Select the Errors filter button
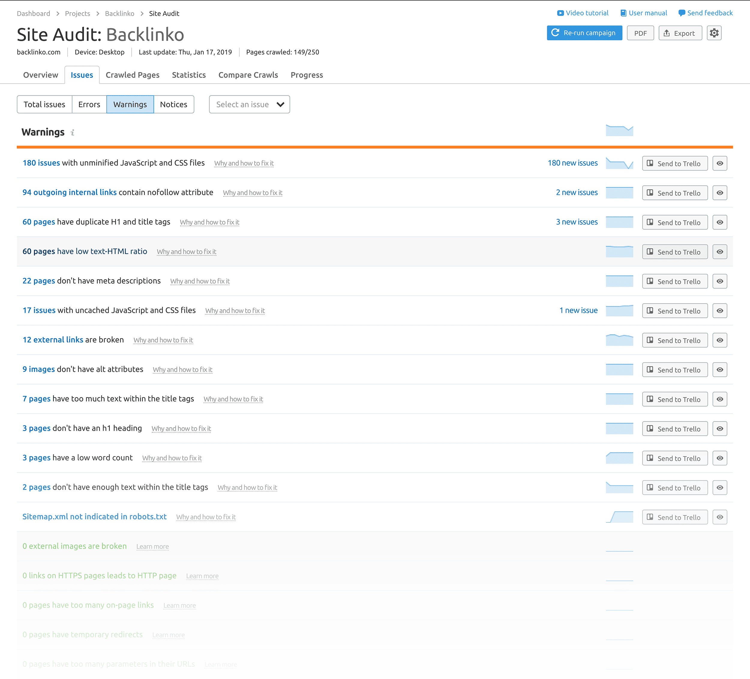750x679 pixels. click(89, 104)
